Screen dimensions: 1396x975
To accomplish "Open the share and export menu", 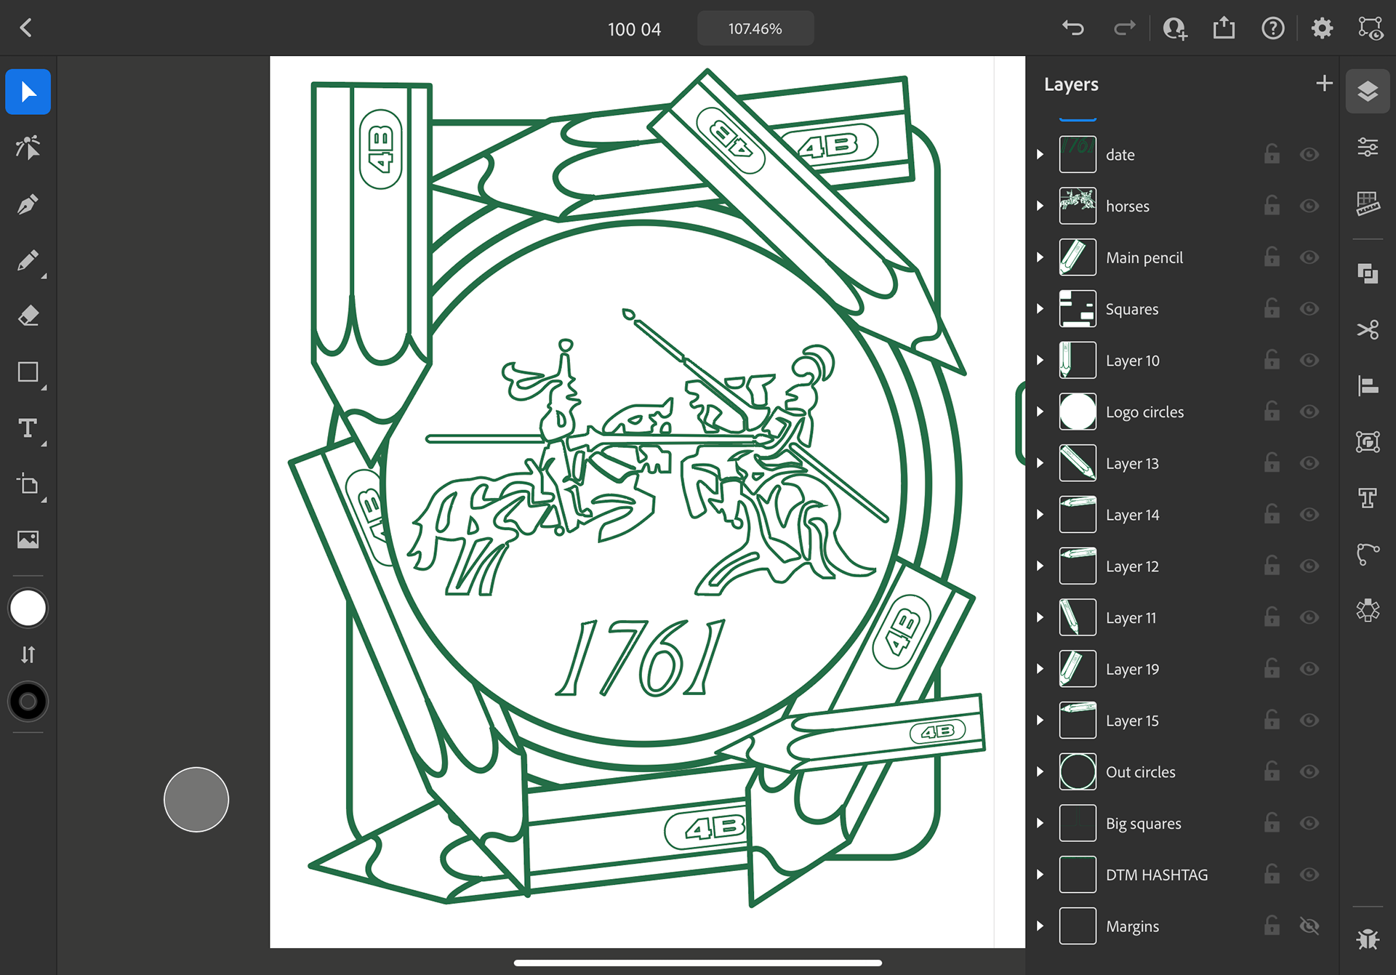I will coord(1224,28).
